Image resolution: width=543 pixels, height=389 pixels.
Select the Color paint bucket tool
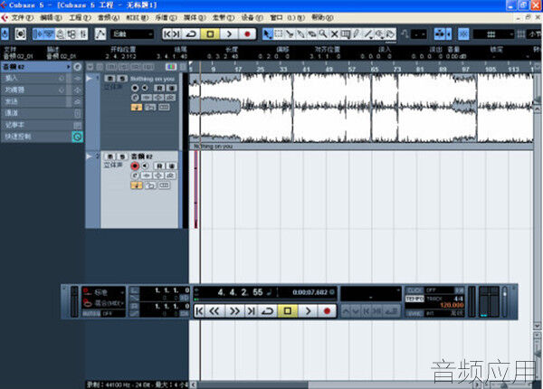point(390,33)
